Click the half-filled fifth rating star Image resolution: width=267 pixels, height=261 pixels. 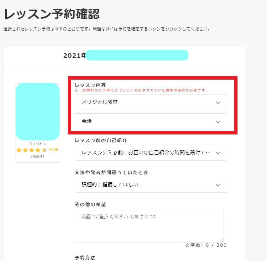44,150
